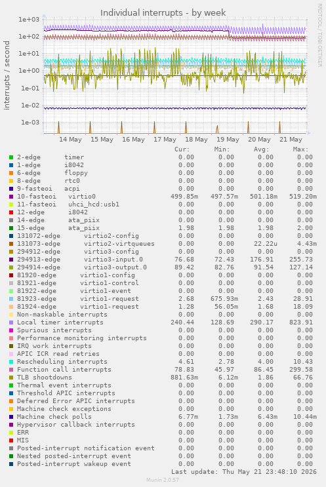Click the purple virtio0 legend color square
The height and width of the screenshot is (487, 326).
point(11,197)
